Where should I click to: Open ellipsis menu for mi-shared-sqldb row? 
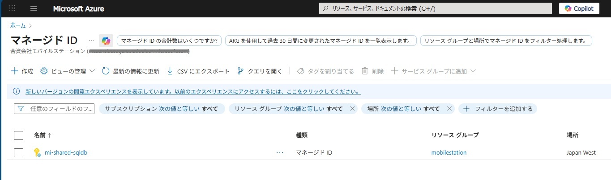[x=280, y=152]
